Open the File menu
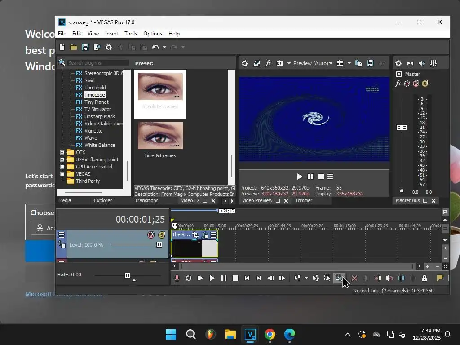This screenshot has height=345, width=460. pyautogui.click(x=62, y=34)
